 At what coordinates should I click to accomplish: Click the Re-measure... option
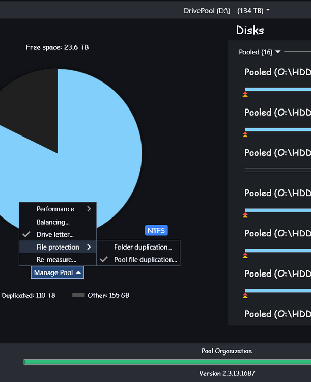(x=56, y=260)
